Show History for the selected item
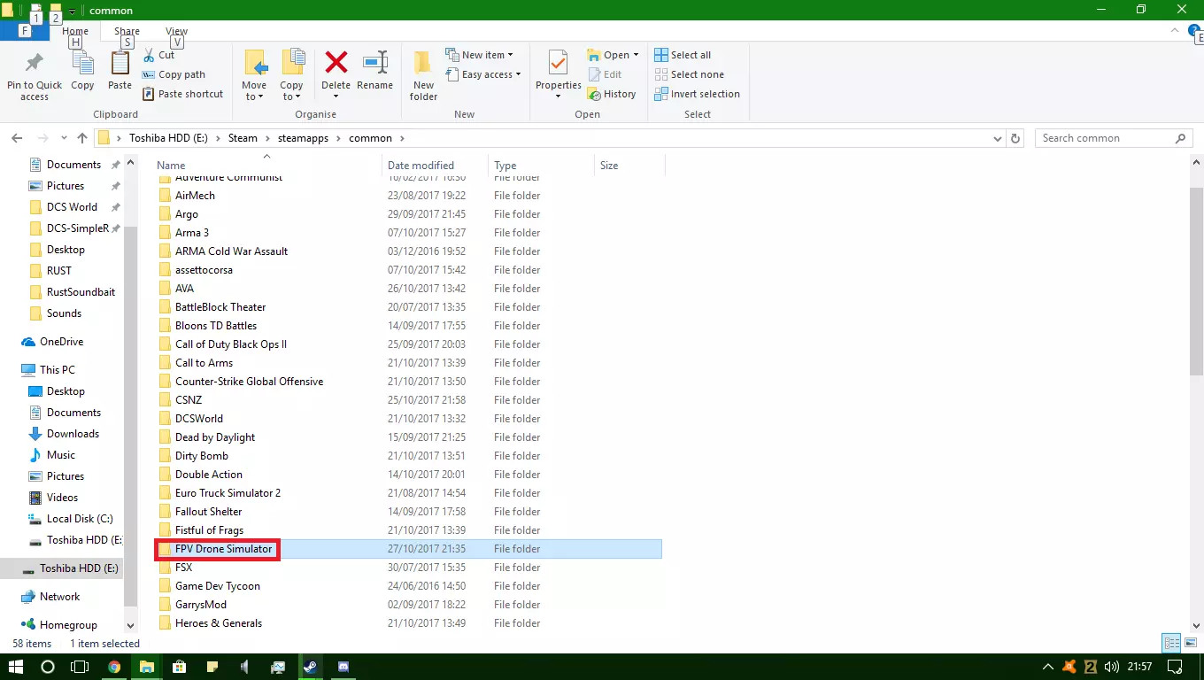The height and width of the screenshot is (680, 1204). pyautogui.click(x=612, y=94)
